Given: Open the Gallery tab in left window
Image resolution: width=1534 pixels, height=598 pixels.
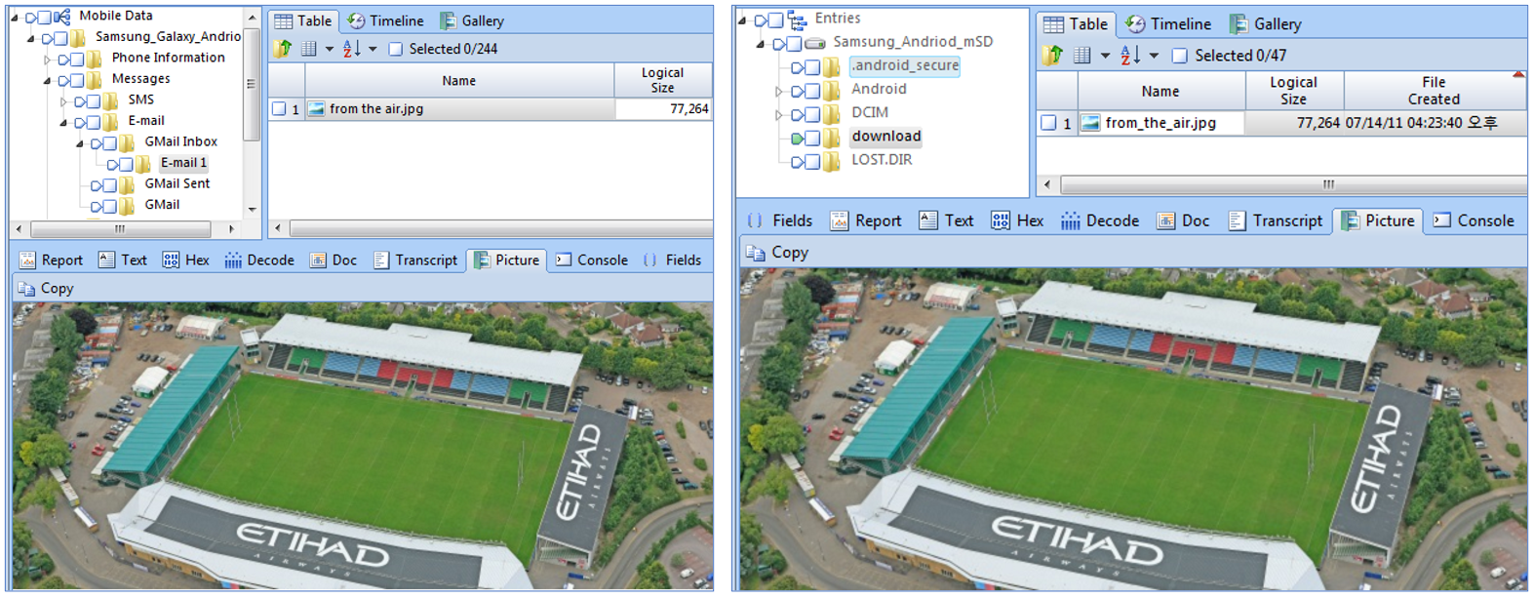Looking at the screenshot, I should pos(471,20).
